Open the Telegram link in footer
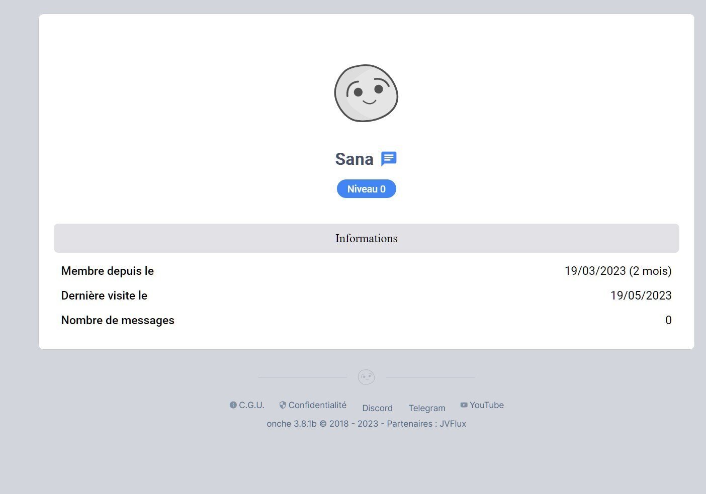706x494 pixels. tap(427, 408)
